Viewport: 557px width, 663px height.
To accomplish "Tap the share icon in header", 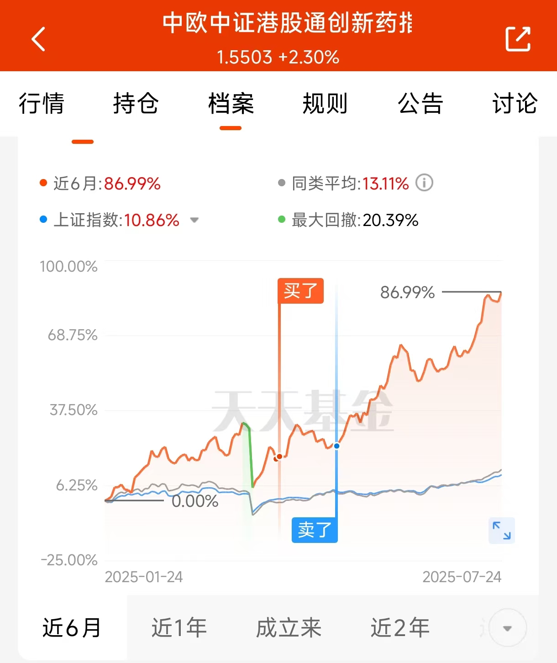I will 518,39.
